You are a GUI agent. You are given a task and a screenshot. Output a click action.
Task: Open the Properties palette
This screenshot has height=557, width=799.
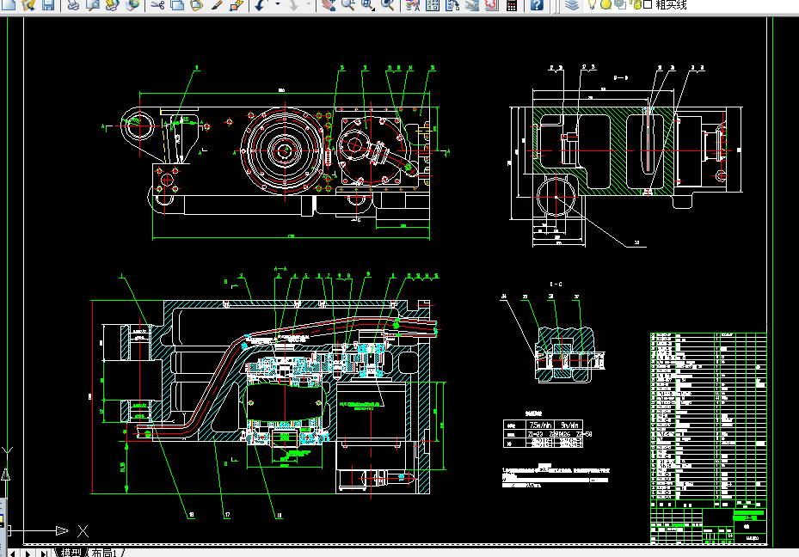[x=413, y=5]
